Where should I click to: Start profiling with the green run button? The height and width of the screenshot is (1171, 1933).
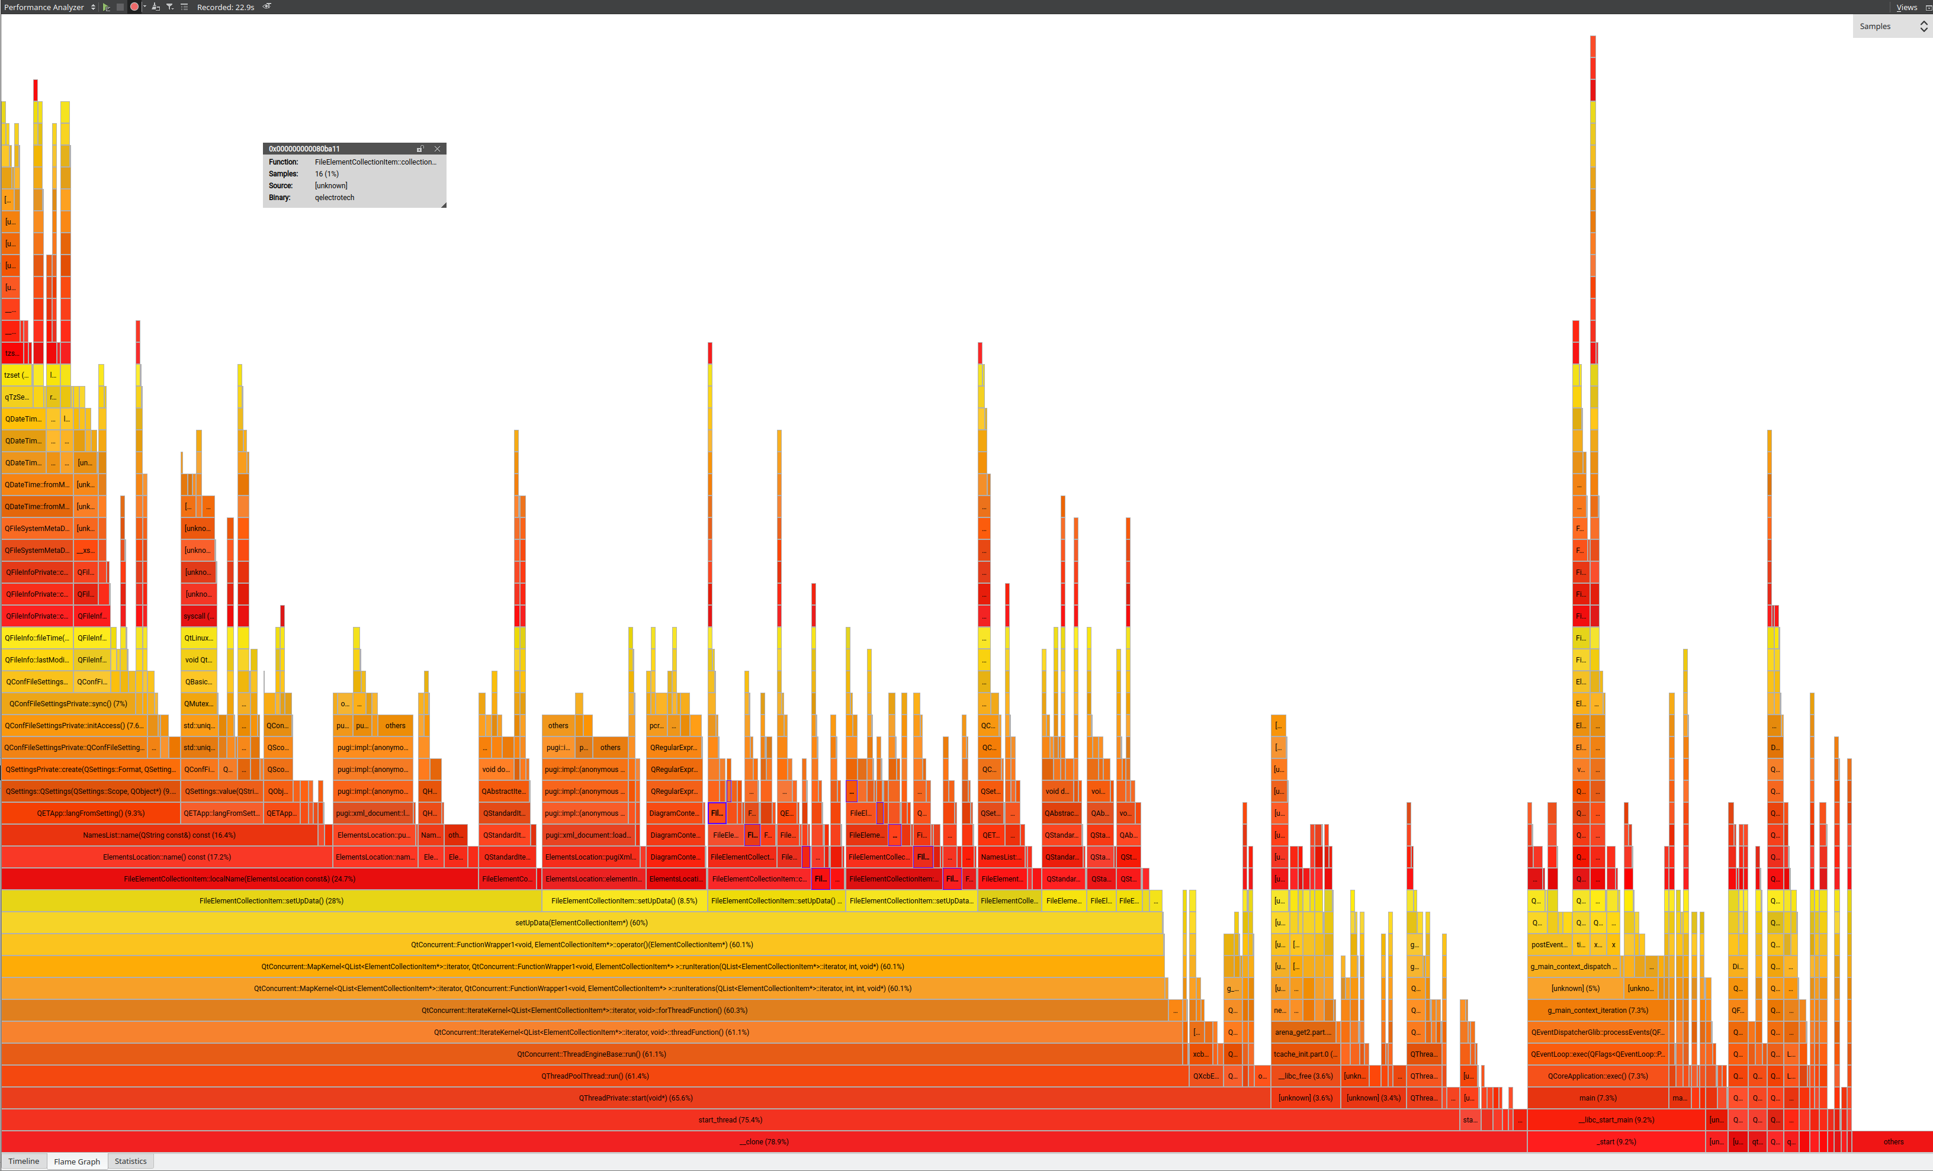106,7
